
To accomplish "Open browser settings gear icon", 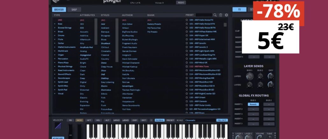I will [x=226, y=15].
